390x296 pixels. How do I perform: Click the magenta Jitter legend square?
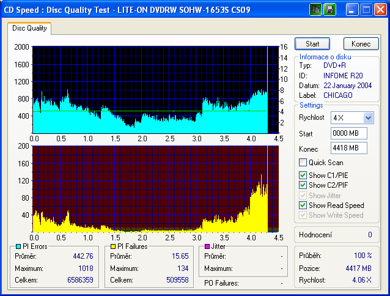click(208, 246)
